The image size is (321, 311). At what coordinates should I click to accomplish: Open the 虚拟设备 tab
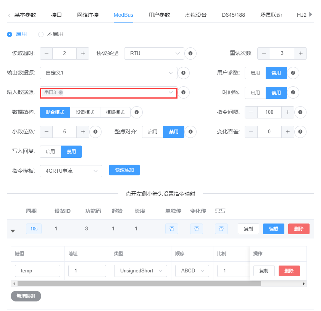point(196,15)
